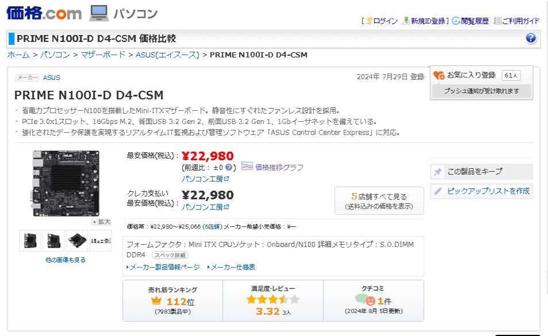The height and width of the screenshot is (336, 548).
Task: Click the price trend graph icon
Action: point(246,167)
